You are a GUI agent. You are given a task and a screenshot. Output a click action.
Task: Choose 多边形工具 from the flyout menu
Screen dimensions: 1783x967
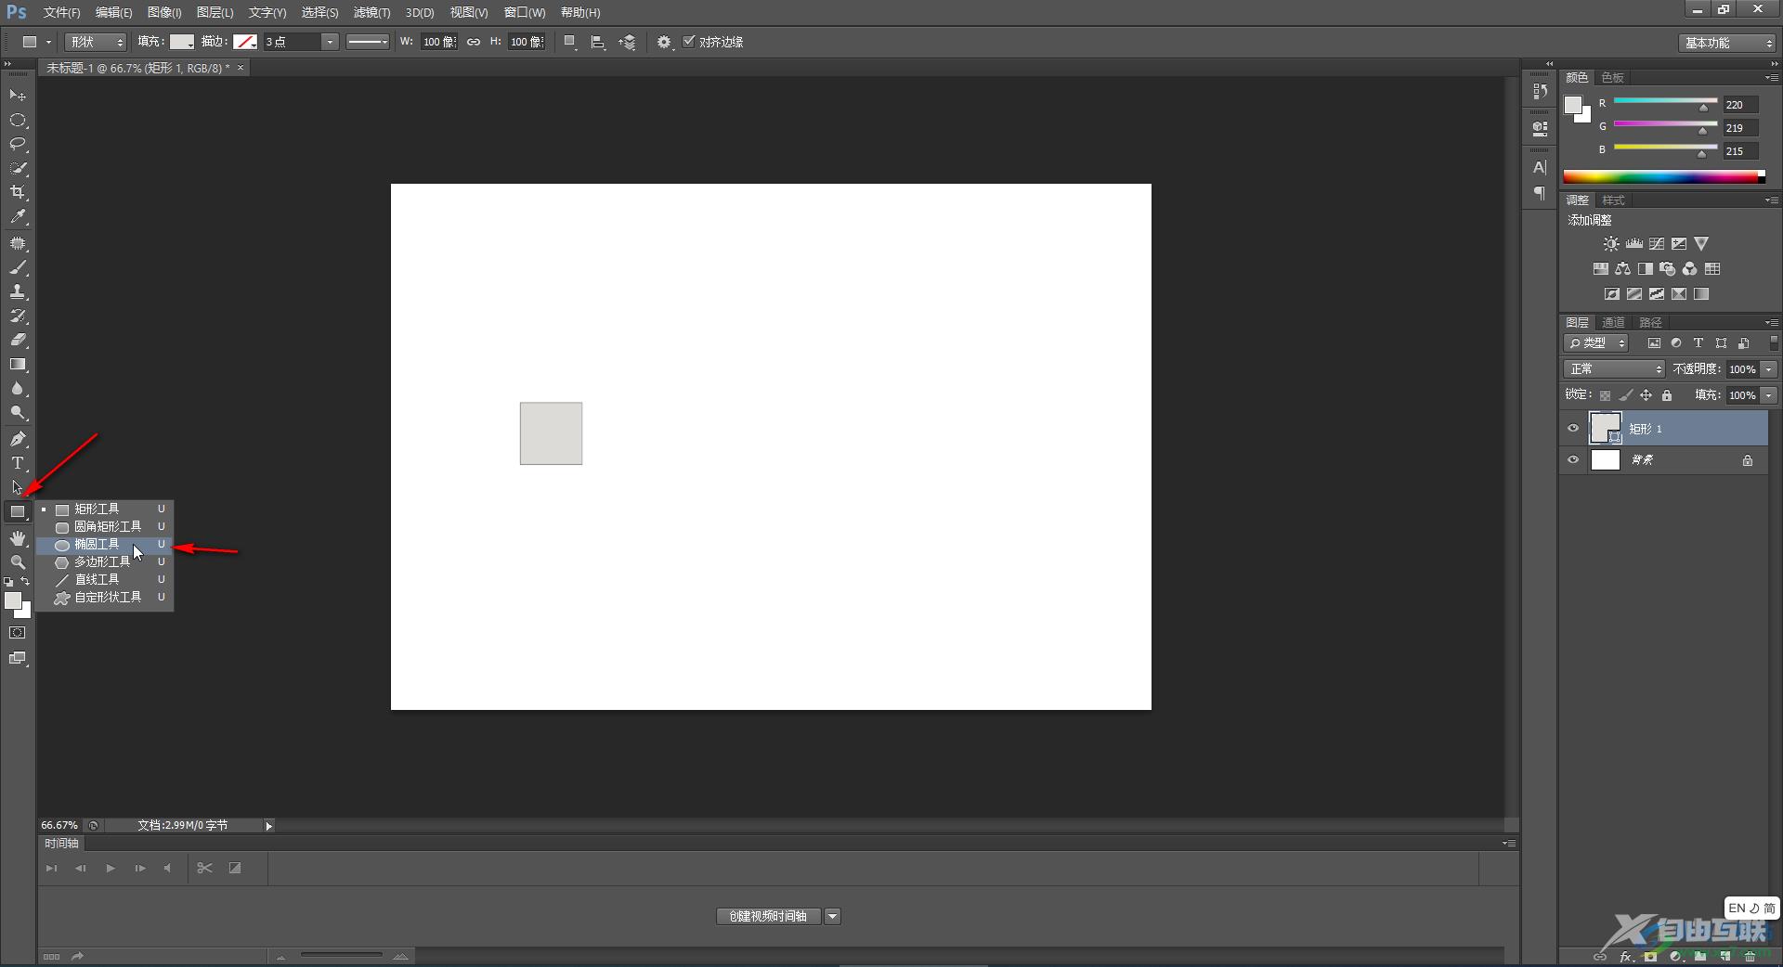click(105, 562)
